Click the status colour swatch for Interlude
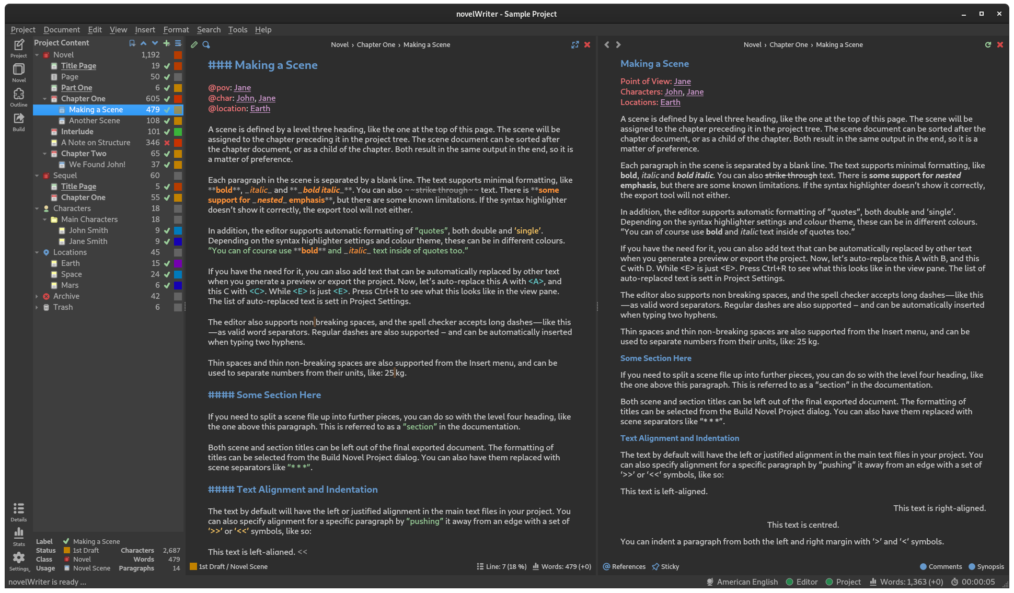Screen dimensions: 1014x593 178,132
